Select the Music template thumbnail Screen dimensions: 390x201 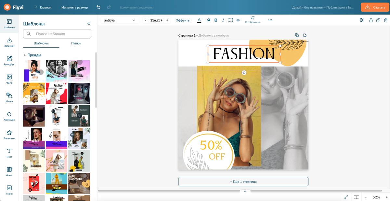click(x=56, y=71)
